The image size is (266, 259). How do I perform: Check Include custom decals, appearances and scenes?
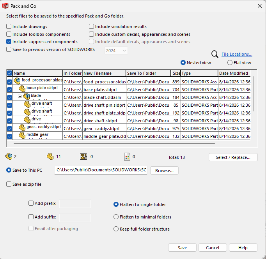[x=91, y=34]
